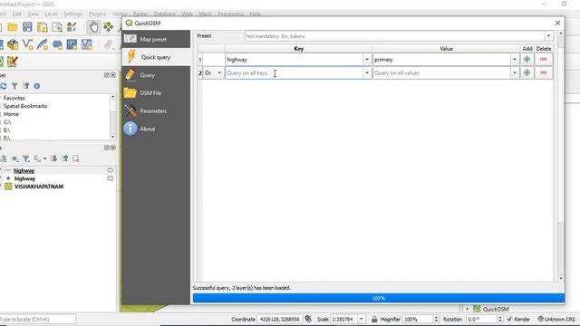The height and width of the screenshot is (326, 580).
Task: Refresh the Browser panel
Action: 4,86
